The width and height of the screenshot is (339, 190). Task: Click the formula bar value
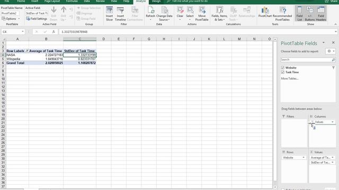pos(74,32)
